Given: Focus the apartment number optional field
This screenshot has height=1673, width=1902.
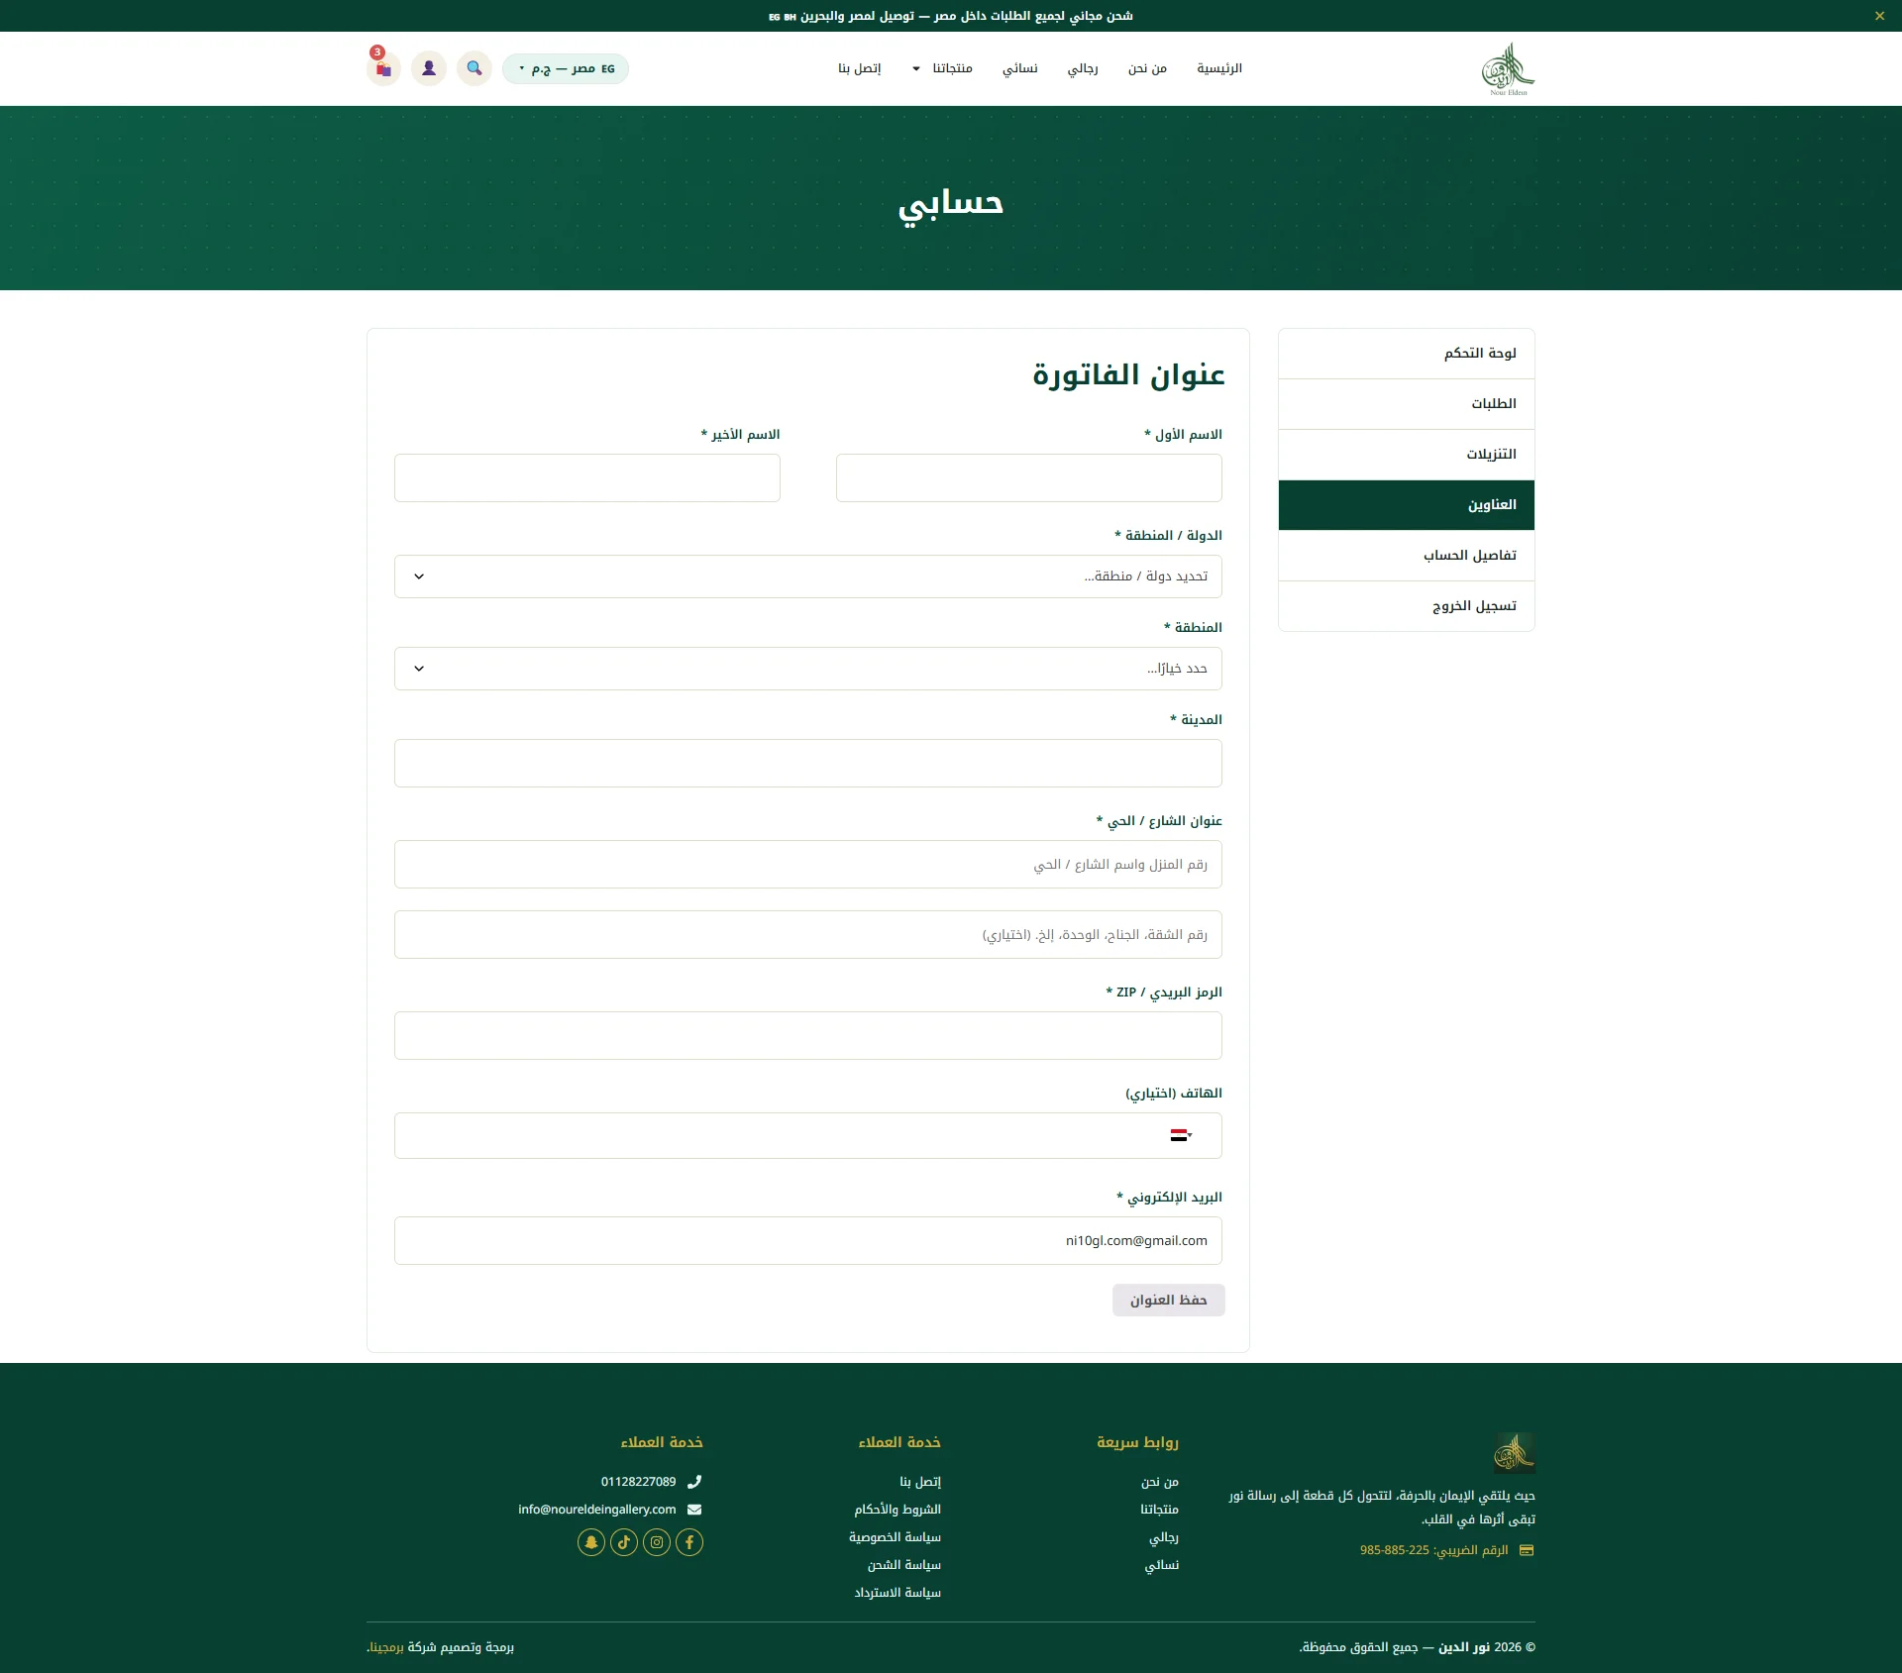Looking at the screenshot, I should click(808, 935).
